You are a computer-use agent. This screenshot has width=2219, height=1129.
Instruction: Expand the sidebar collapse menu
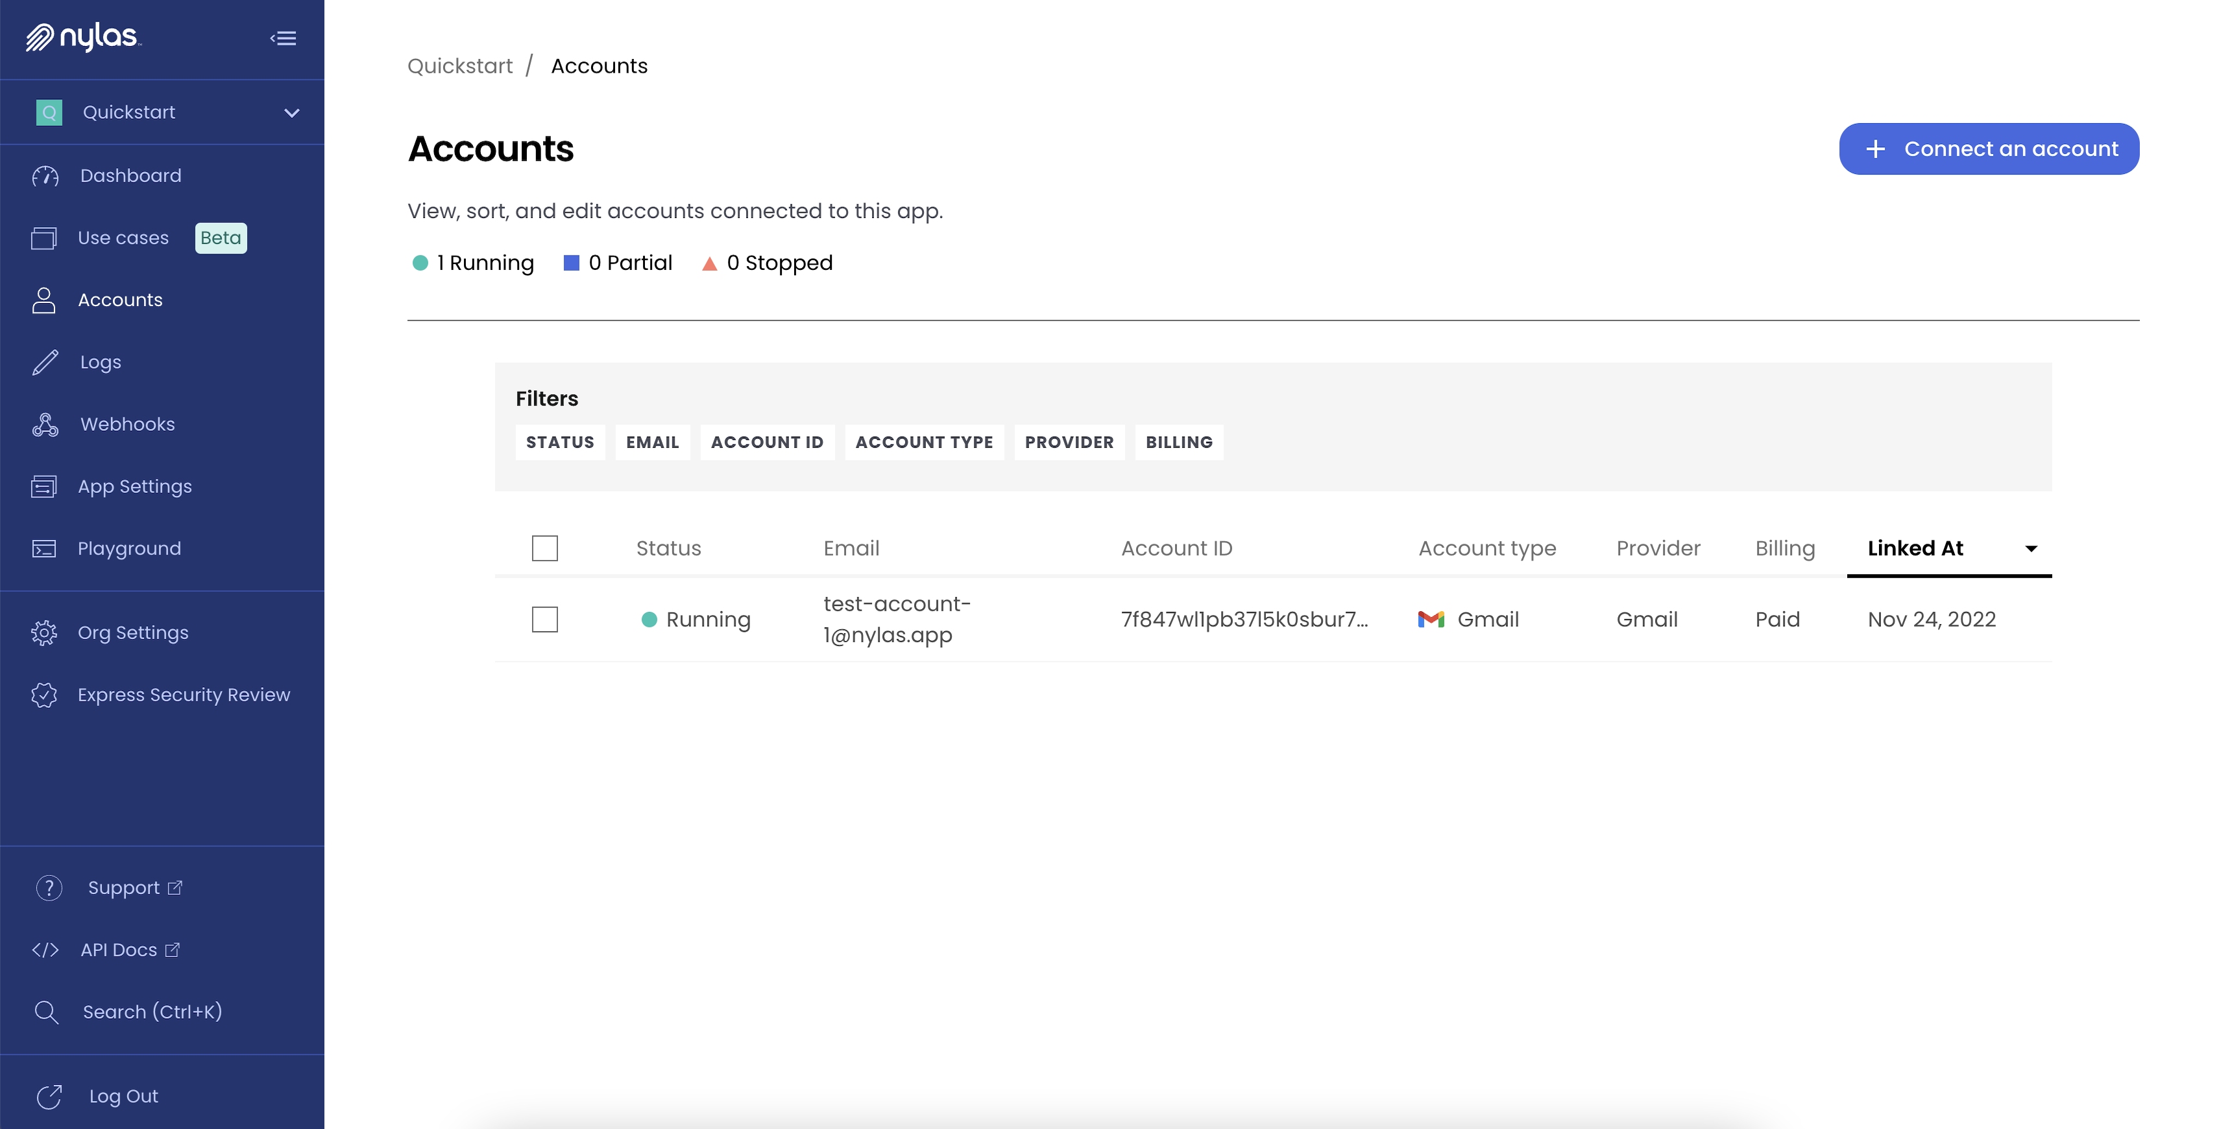(284, 36)
